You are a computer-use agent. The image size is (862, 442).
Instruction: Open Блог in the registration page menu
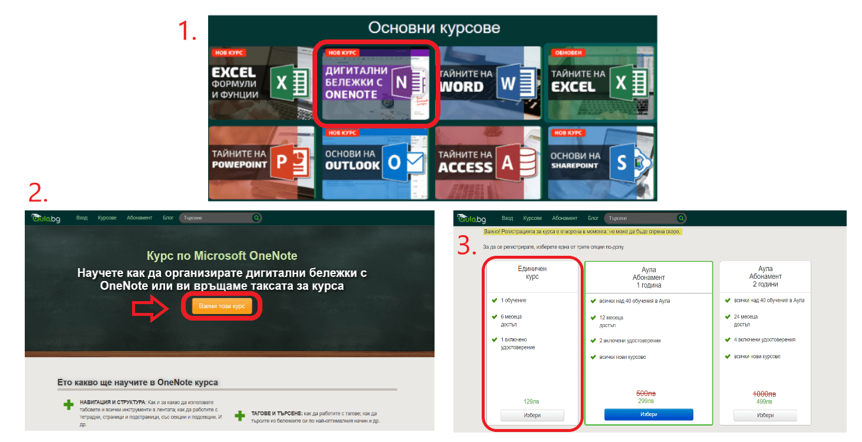(x=593, y=218)
